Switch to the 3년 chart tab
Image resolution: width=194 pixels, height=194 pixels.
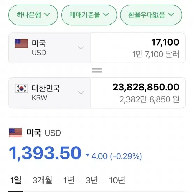tap(91, 180)
